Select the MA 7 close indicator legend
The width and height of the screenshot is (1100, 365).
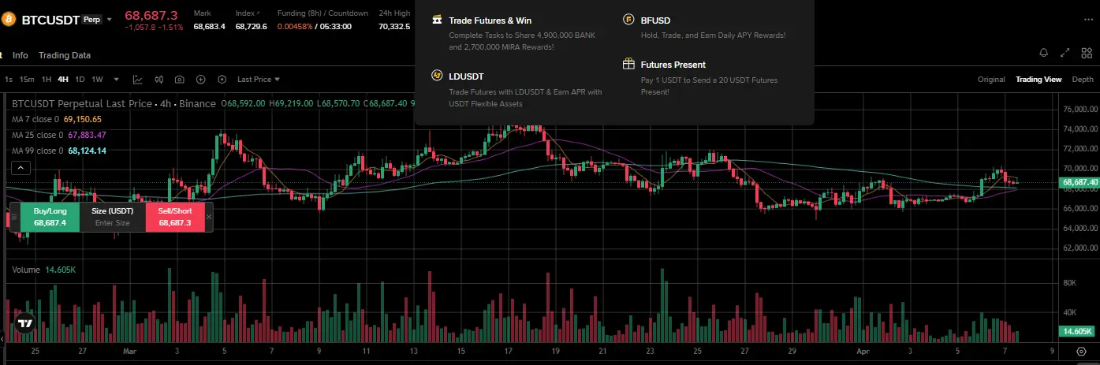pyautogui.click(x=57, y=119)
